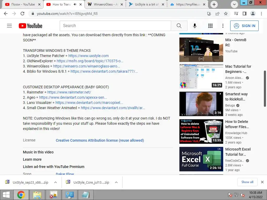Open the YouTube hamburger guide menu

coord(9,26)
